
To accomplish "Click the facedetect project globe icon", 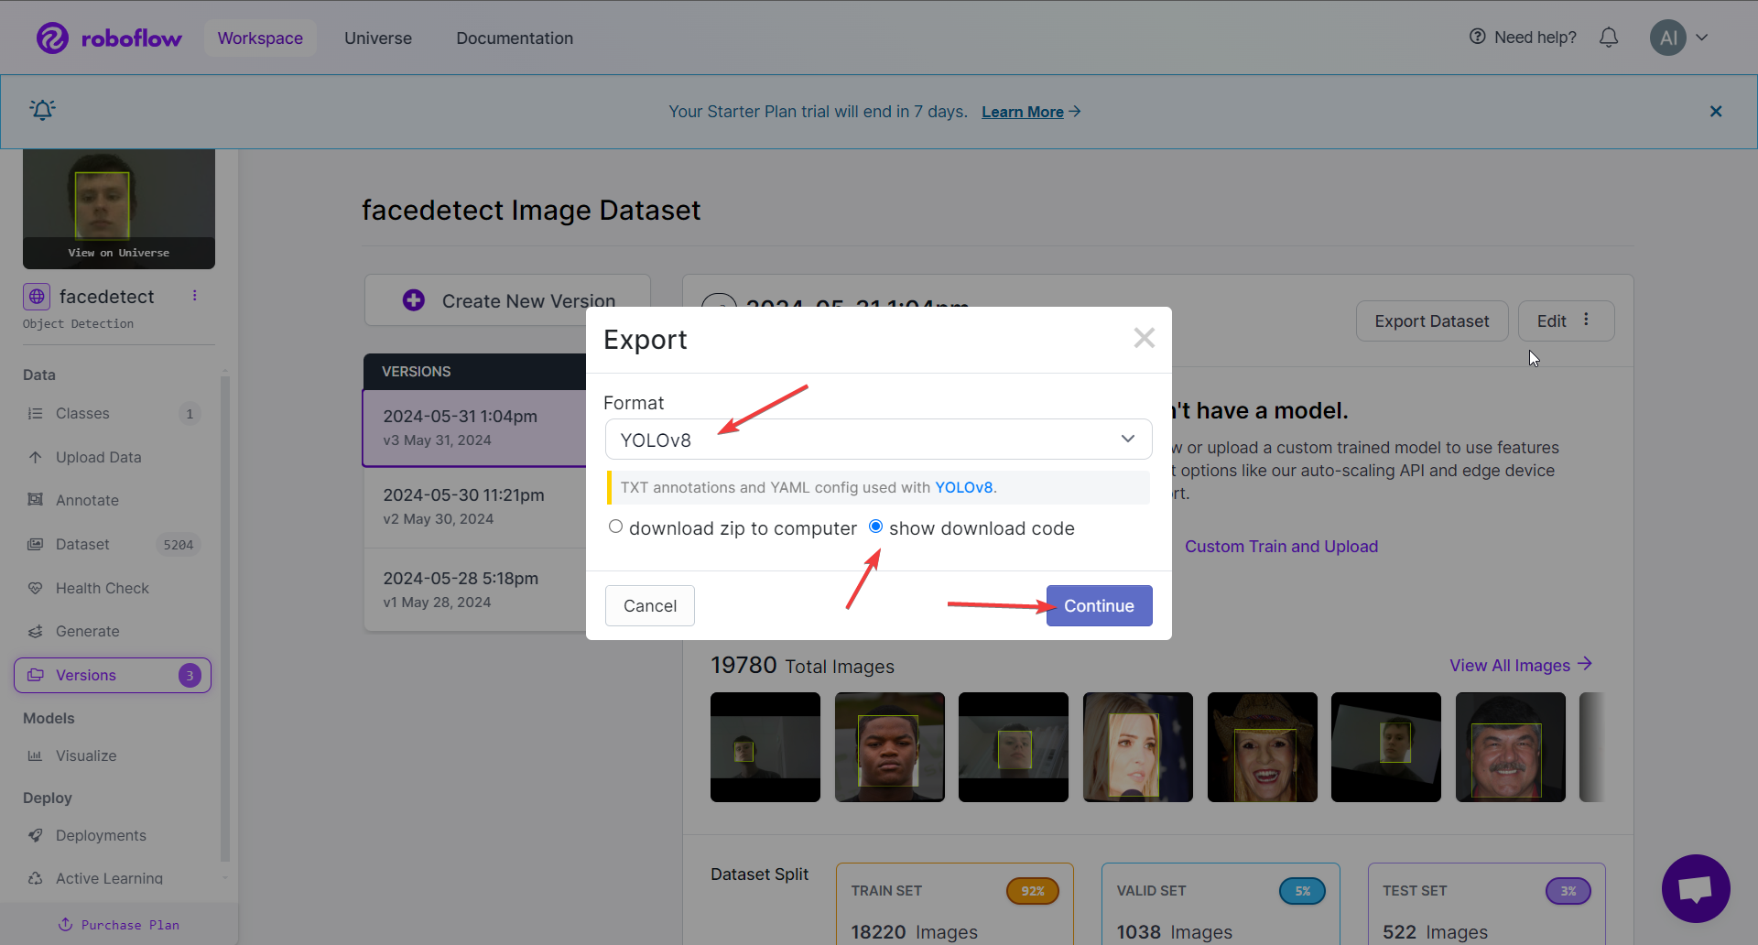I will pyautogui.click(x=37, y=297).
